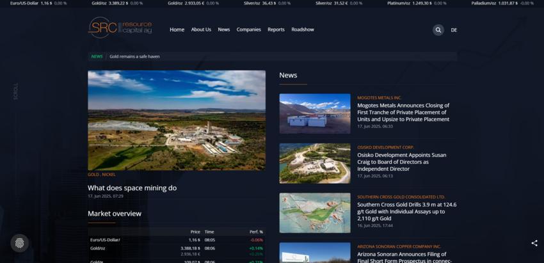The image size is (544, 263).
Task: Open the Roadshow page
Action: pos(303,29)
